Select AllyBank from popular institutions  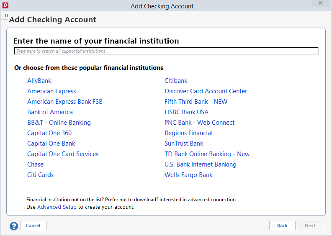tap(39, 81)
